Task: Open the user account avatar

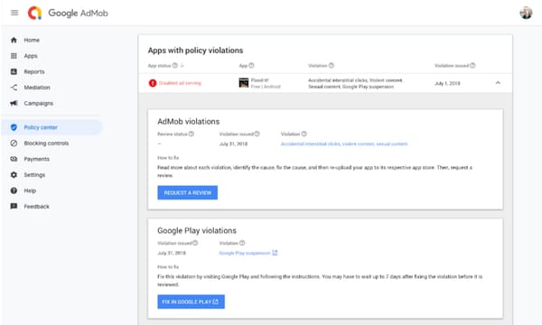Action: click(x=526, y=13)
